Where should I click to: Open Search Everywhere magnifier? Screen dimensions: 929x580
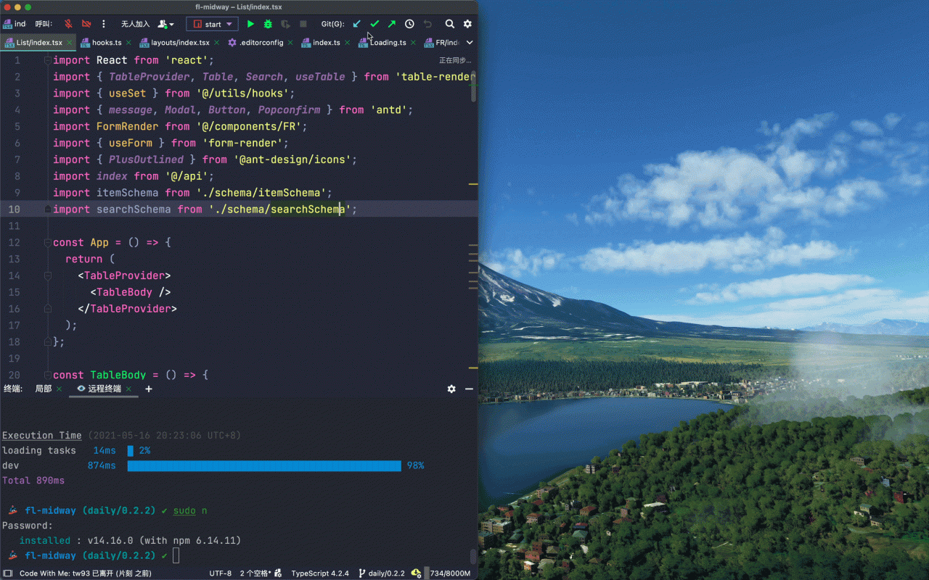tap(450, 24)
